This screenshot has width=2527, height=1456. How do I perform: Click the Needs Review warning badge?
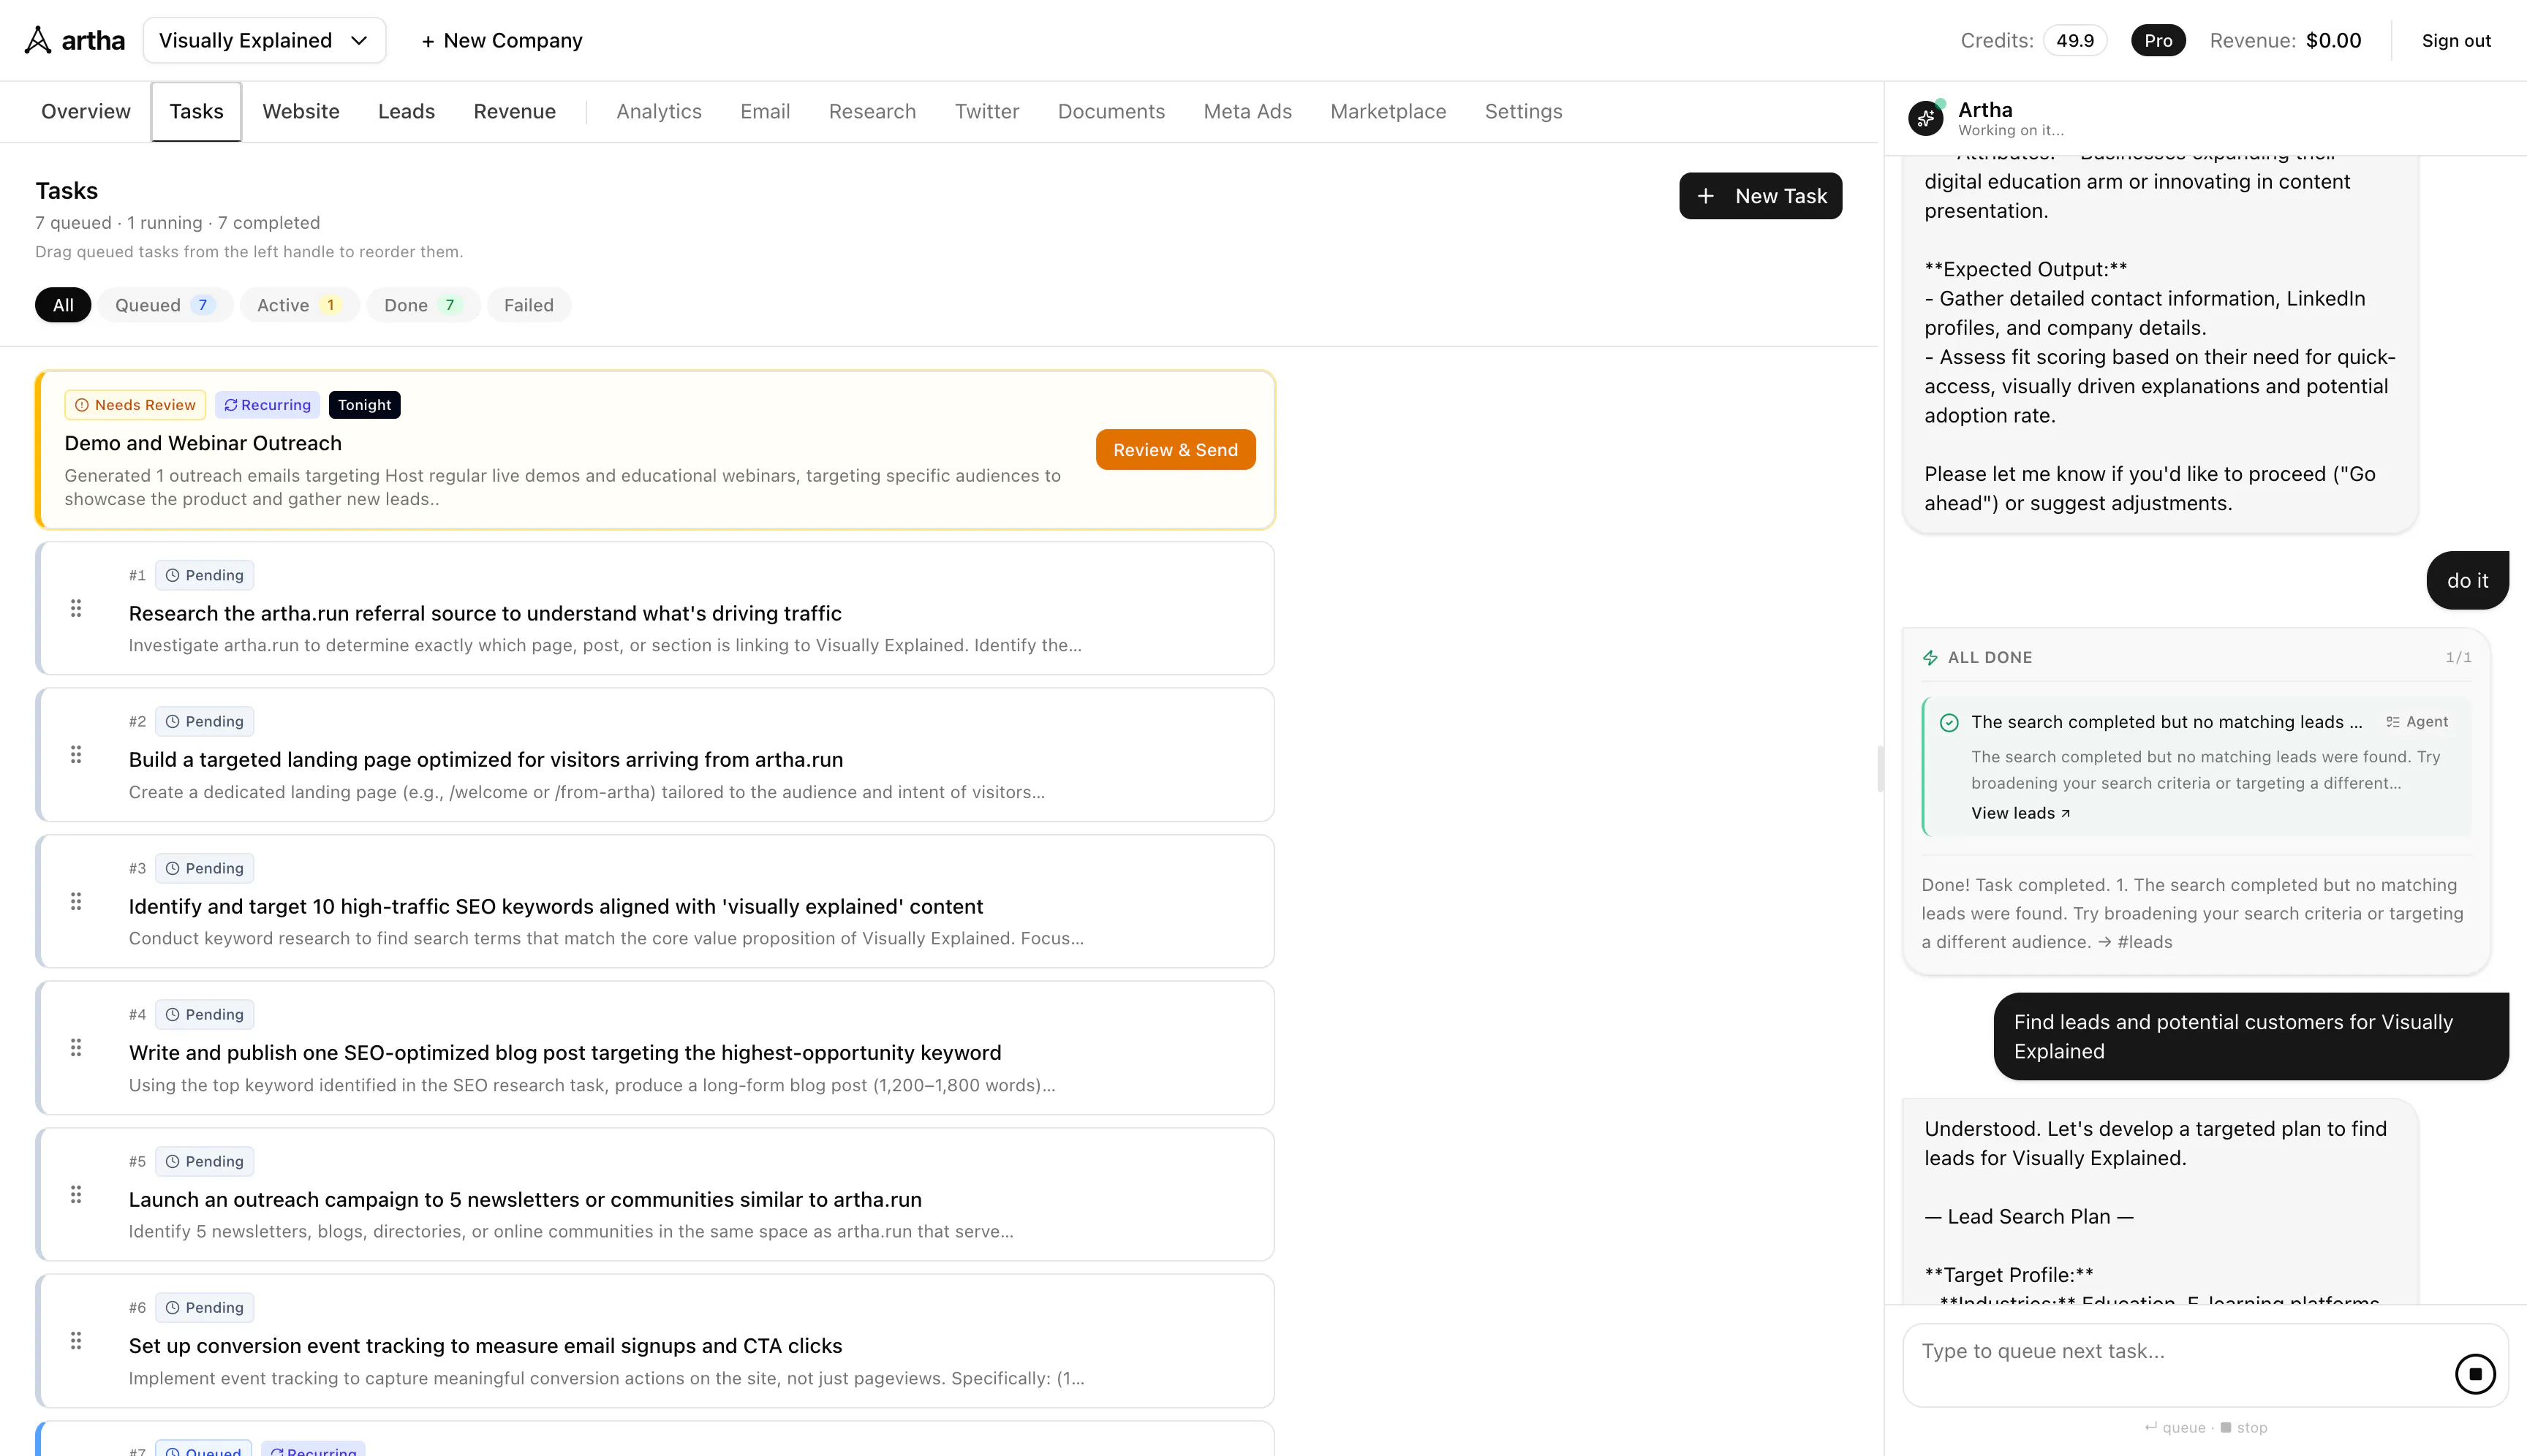135,405
